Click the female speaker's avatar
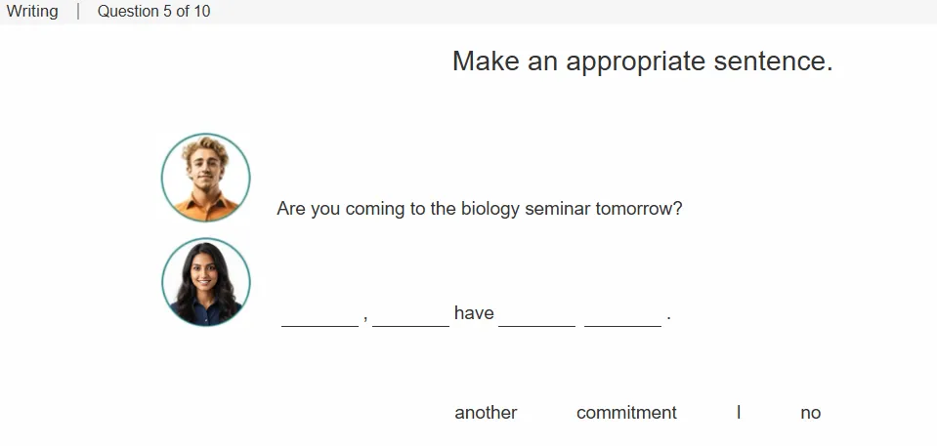This screenshot has height=446, width=937. [205, 282]
